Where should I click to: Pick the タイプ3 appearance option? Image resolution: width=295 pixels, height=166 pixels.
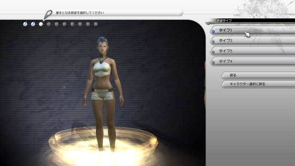(x=253, y=51)
